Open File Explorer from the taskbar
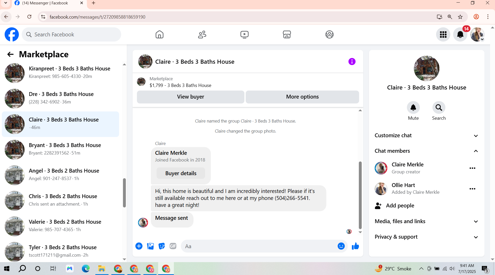 [x=102, y=269]
